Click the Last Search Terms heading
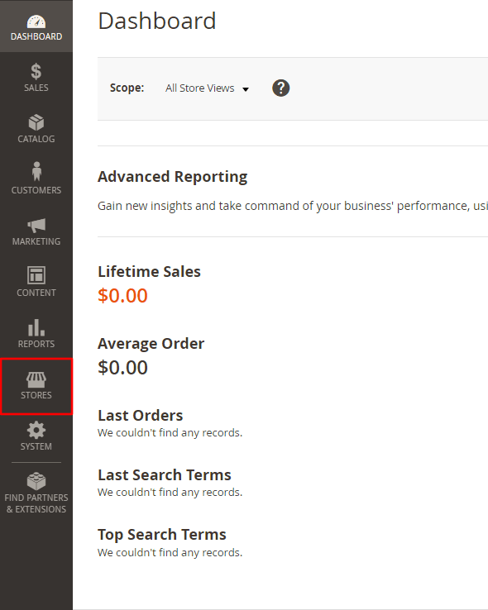The width and height of the screenshot is (488, 610). [x=165, y=475]
